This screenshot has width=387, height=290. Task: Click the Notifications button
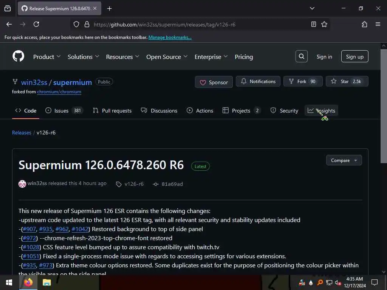(x=258, y=82)
